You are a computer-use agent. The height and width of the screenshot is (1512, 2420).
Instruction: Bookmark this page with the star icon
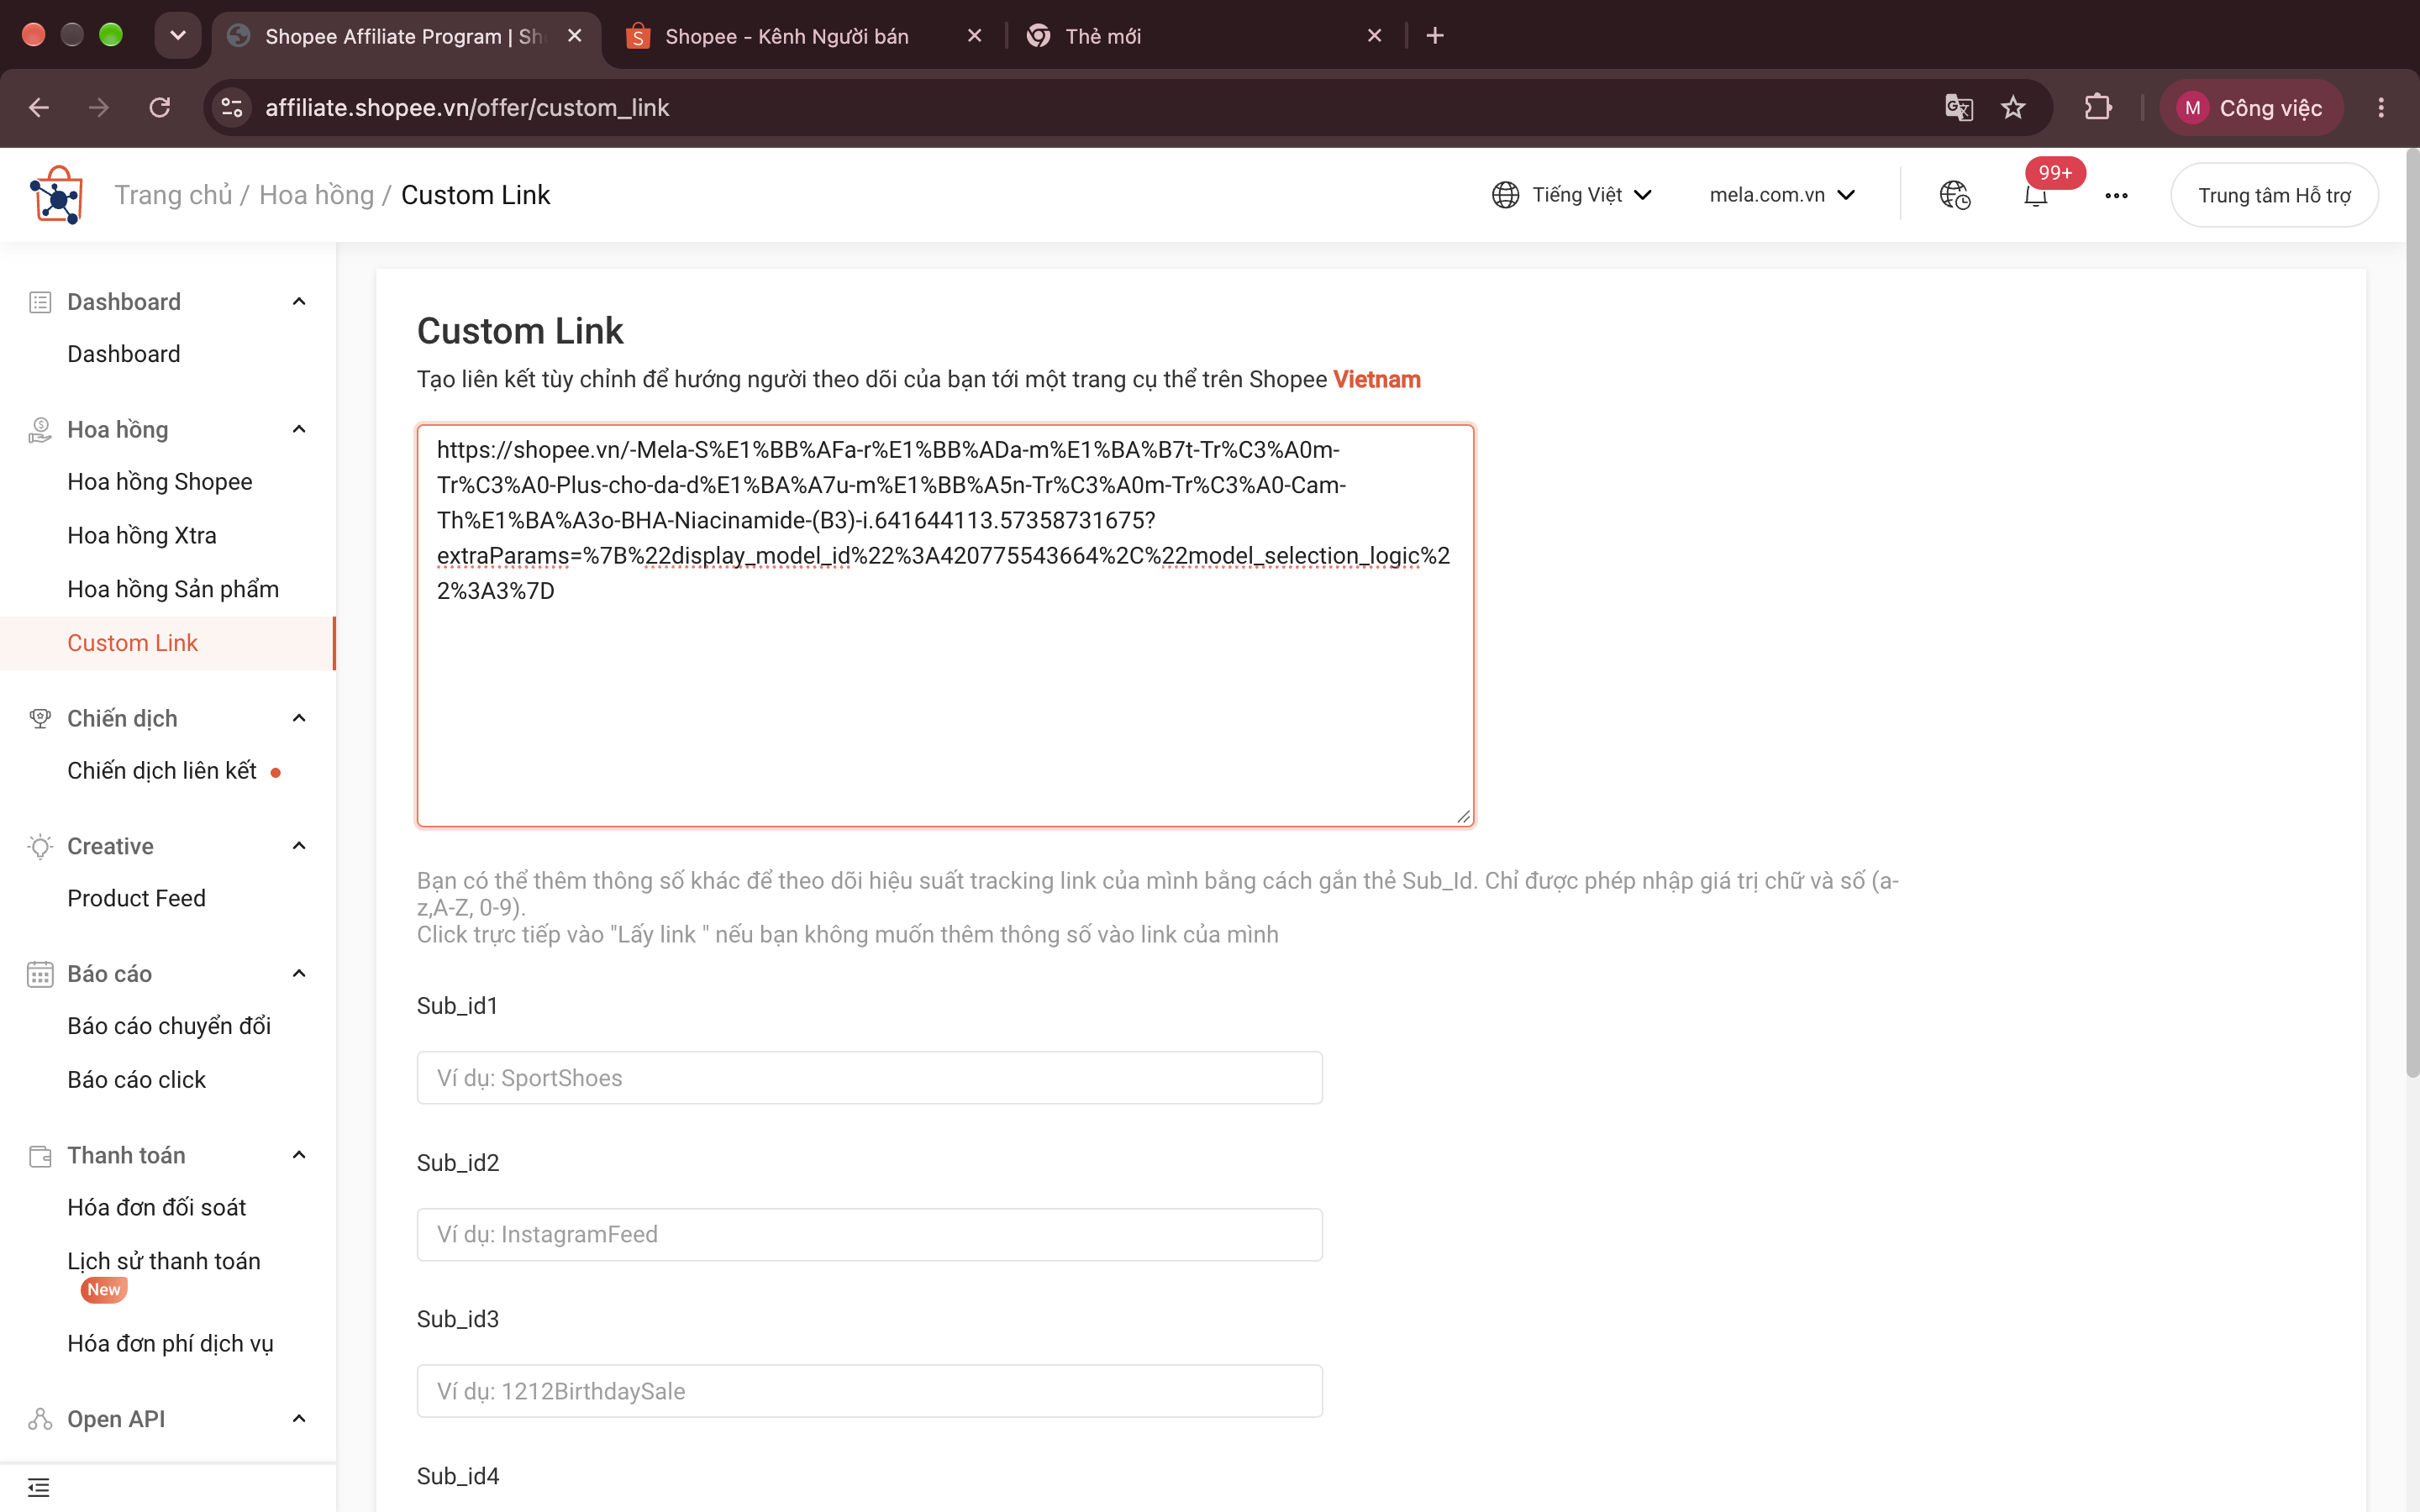click(2013, 108)
